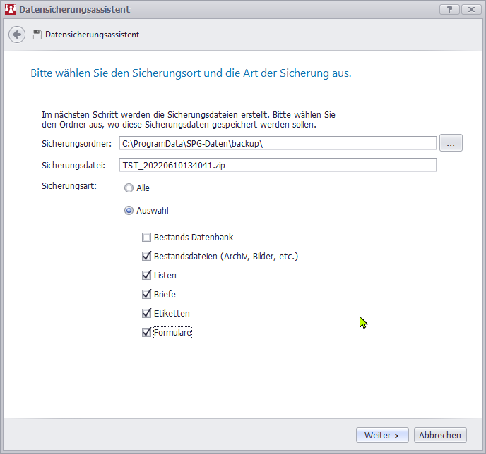Close the Datensicherungsassistent window

tap(470, 9)
